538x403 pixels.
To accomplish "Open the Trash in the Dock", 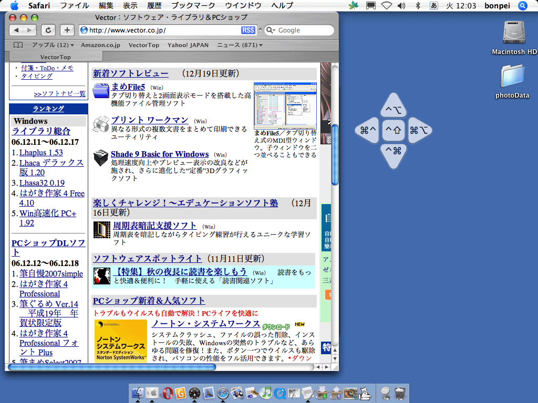I will pyautogui.click(x=400, y=394).
